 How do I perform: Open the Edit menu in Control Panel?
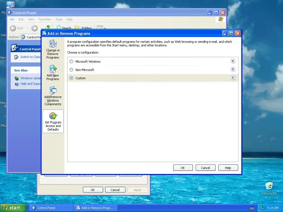[21, 19]
